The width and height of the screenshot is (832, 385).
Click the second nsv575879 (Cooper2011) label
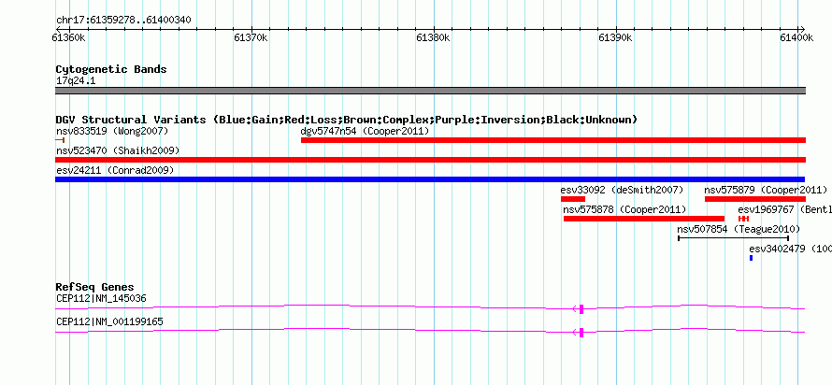tap(766, 190)
